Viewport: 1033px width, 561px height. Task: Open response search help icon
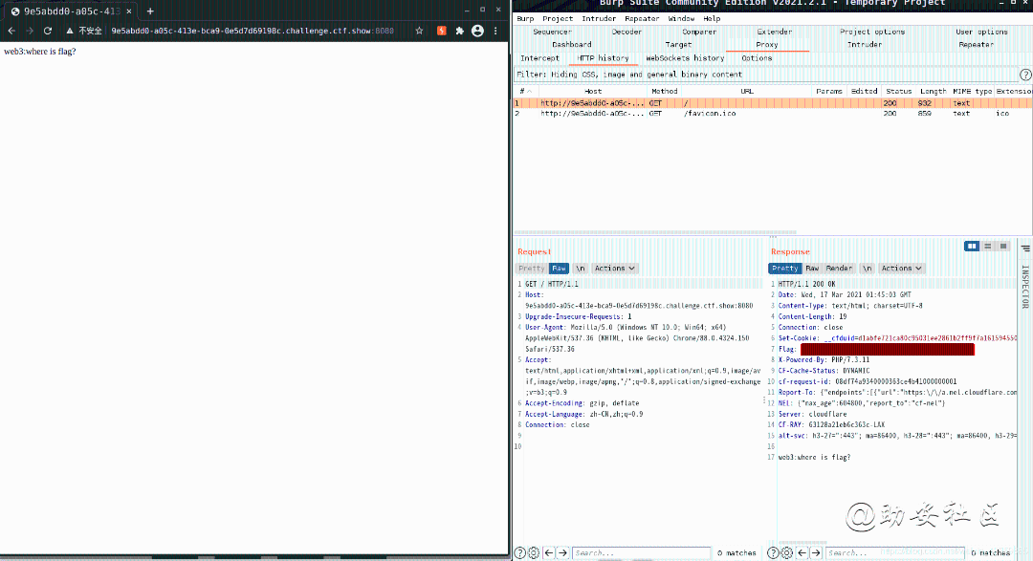774,553
